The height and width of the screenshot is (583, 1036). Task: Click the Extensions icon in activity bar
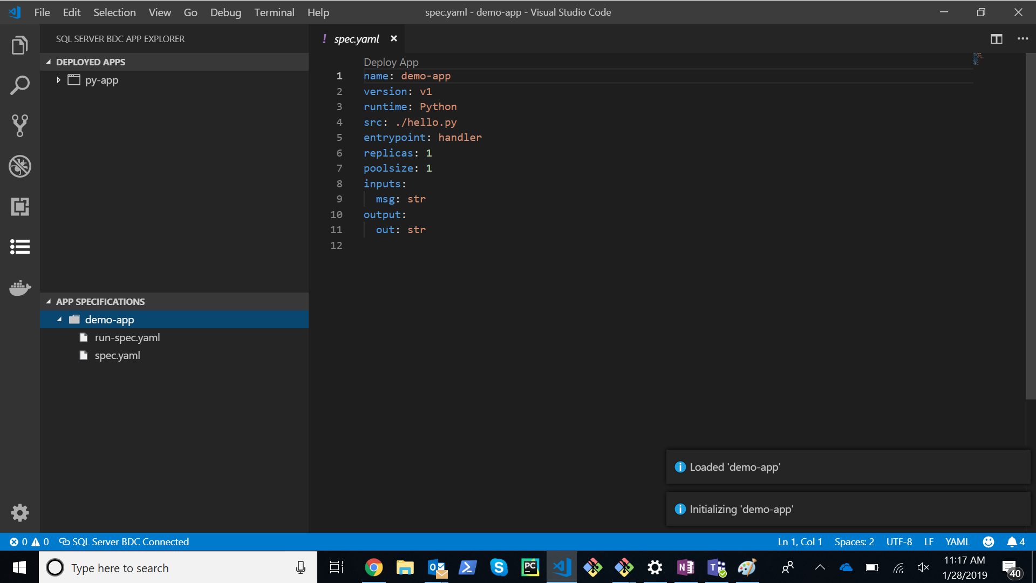point(19,206)
